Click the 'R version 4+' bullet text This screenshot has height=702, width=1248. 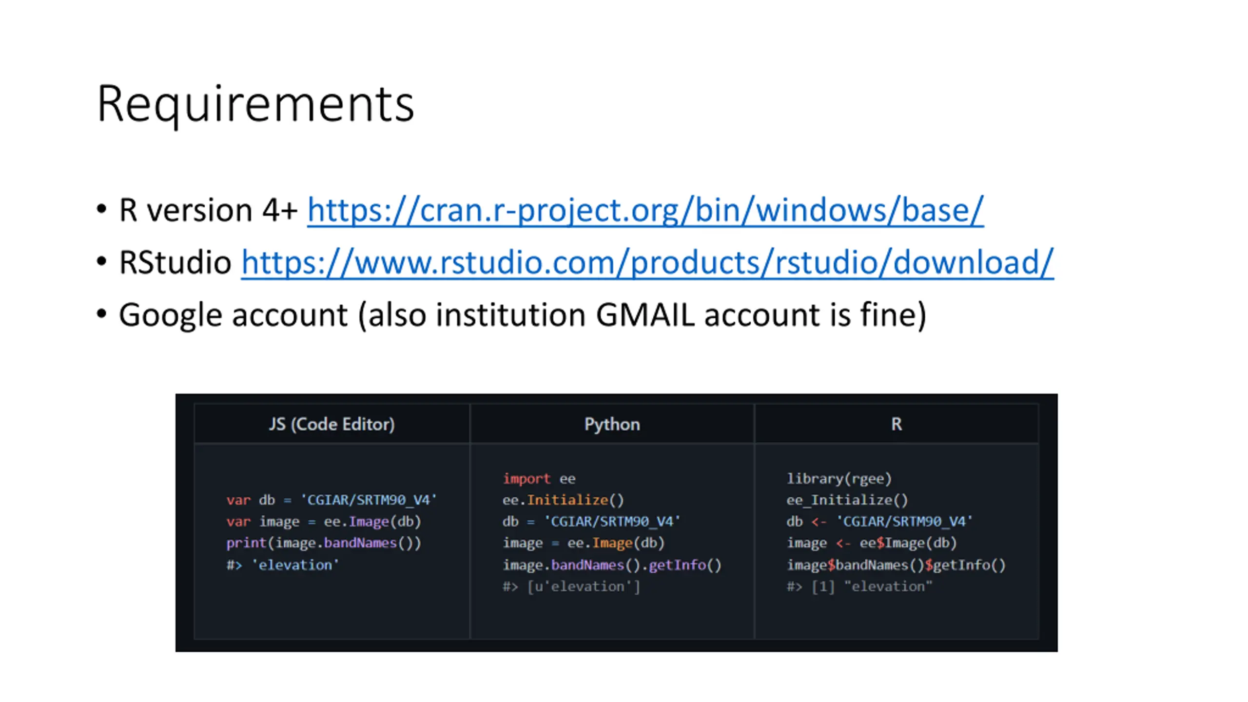208,211
